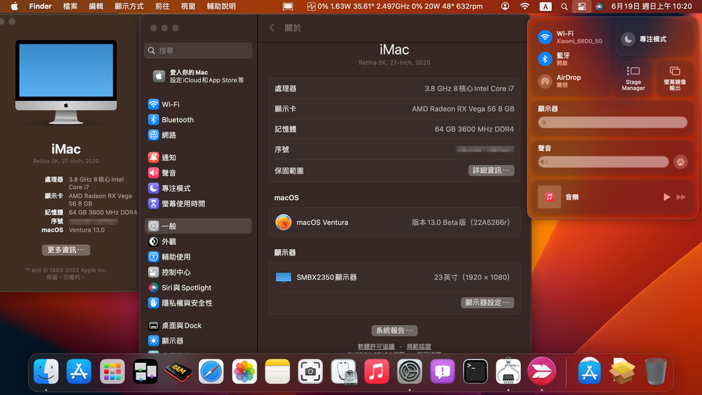The height and width of the screenshot is (395, 702).
Task: Click the 系統報告 button
Action: pyautogui.click(x=394, y=331)
